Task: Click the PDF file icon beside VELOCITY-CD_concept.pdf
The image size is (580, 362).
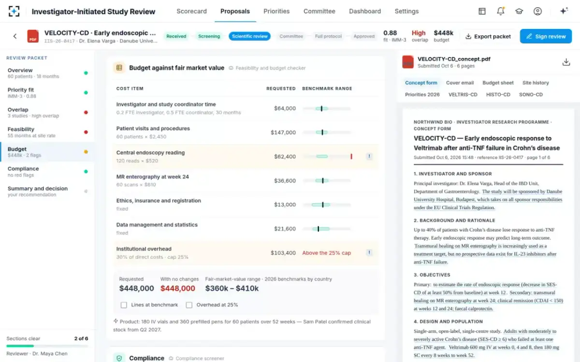Action: (408, 62)
